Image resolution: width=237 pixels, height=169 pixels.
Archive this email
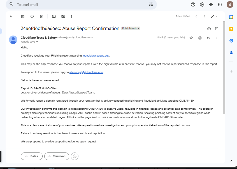23,16
